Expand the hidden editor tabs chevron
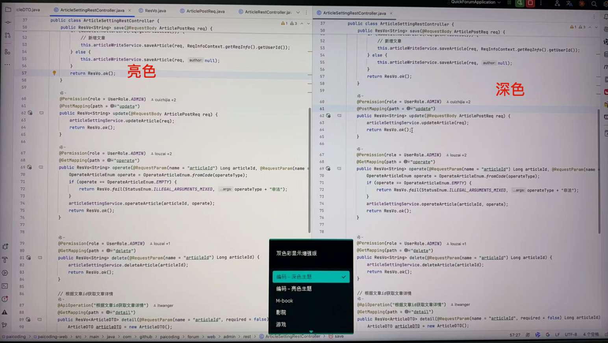The image size is (608, 343). (298, 12)
